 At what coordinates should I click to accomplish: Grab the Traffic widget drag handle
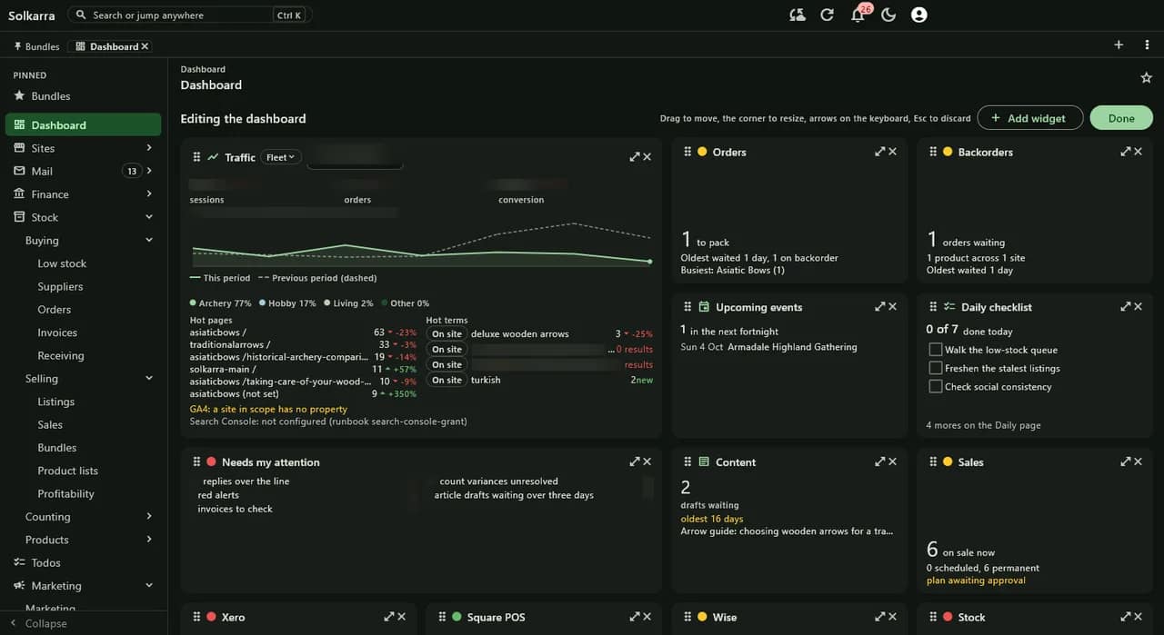pos(196,157)
